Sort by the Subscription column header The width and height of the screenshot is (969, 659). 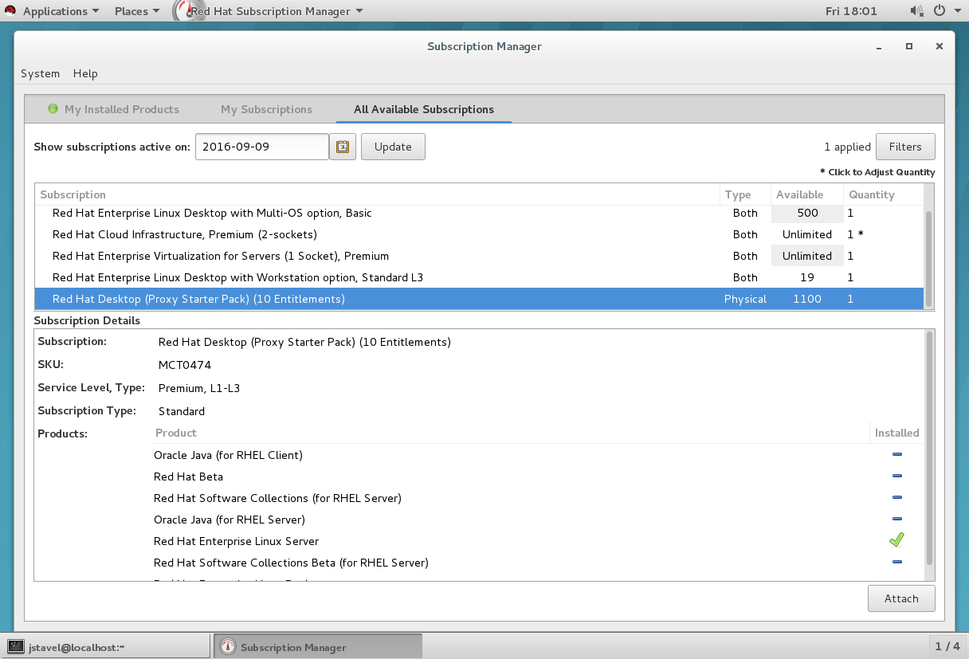(x=377, y=194)
